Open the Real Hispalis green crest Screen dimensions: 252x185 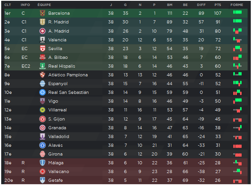[x=42, y=66]
